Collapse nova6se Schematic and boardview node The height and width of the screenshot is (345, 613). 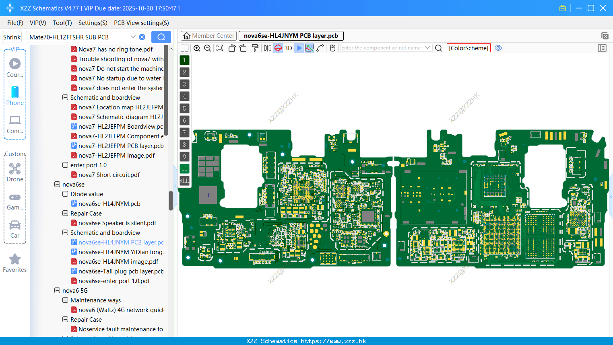click(65, 232)
